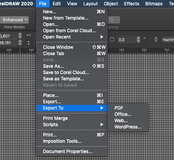Select Save to Corel Cloud...

(x=72, y=72)
